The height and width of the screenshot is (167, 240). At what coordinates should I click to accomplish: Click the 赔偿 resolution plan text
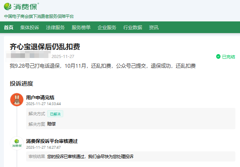click(52, 124)
